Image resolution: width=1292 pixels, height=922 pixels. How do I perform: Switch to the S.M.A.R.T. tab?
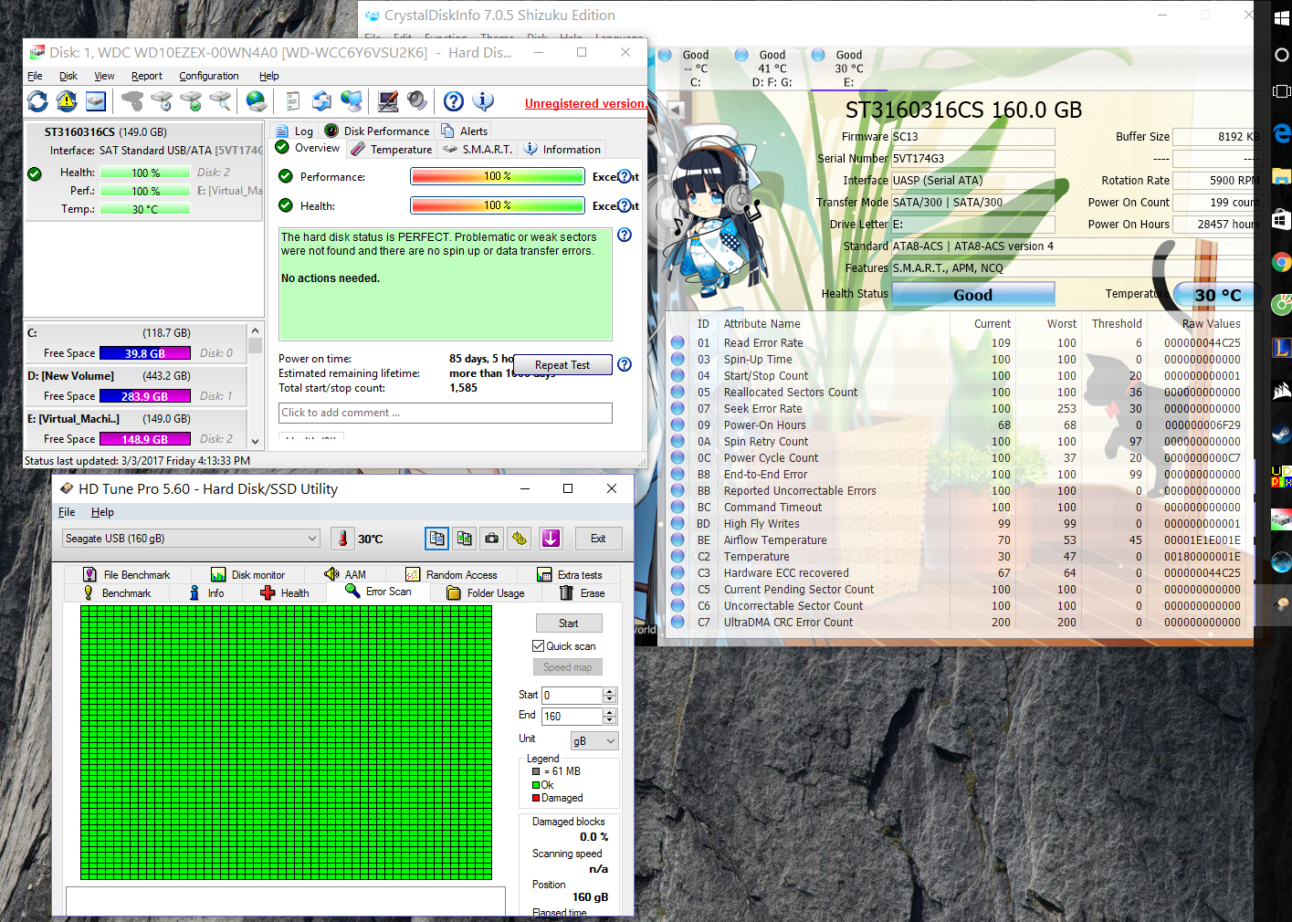tap(478, 149)
